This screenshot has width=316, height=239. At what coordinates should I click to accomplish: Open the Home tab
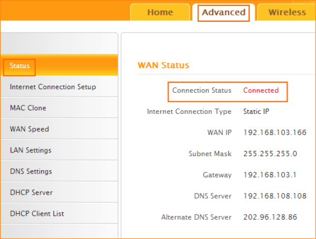160,12
